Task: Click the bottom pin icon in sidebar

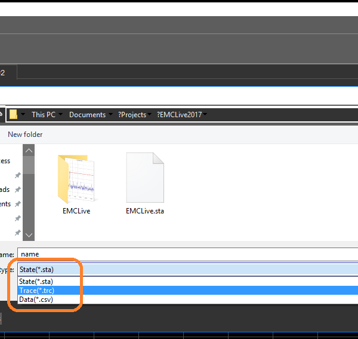Action: pyautogui.click(x=18, y=233)
